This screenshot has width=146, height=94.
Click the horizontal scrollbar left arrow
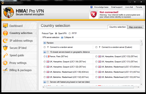coord(44,87)
